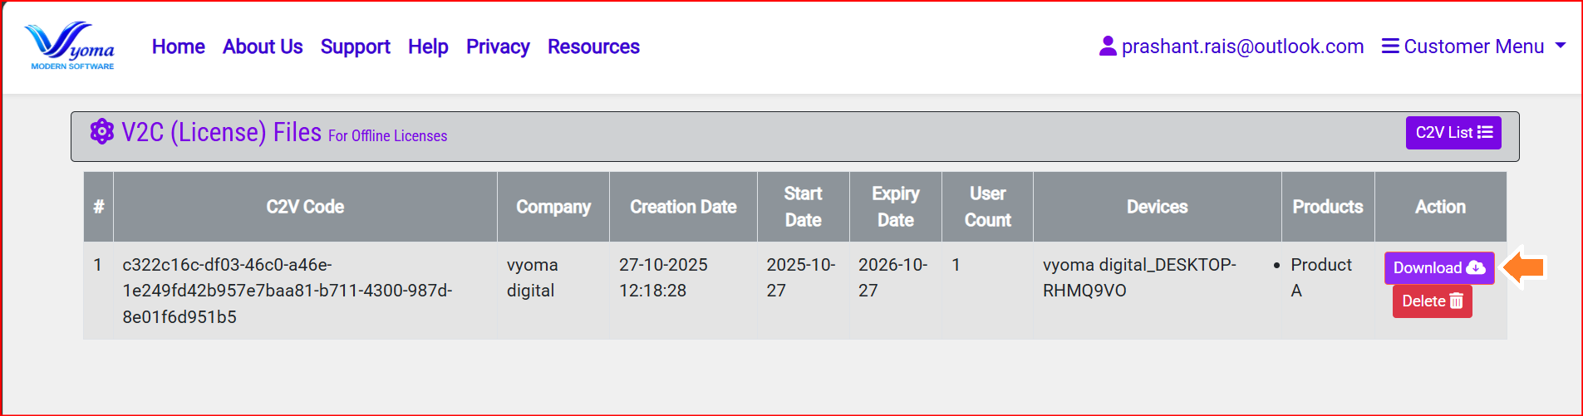Click the user profile icon
The image size is (1583, 416).
1108,46
